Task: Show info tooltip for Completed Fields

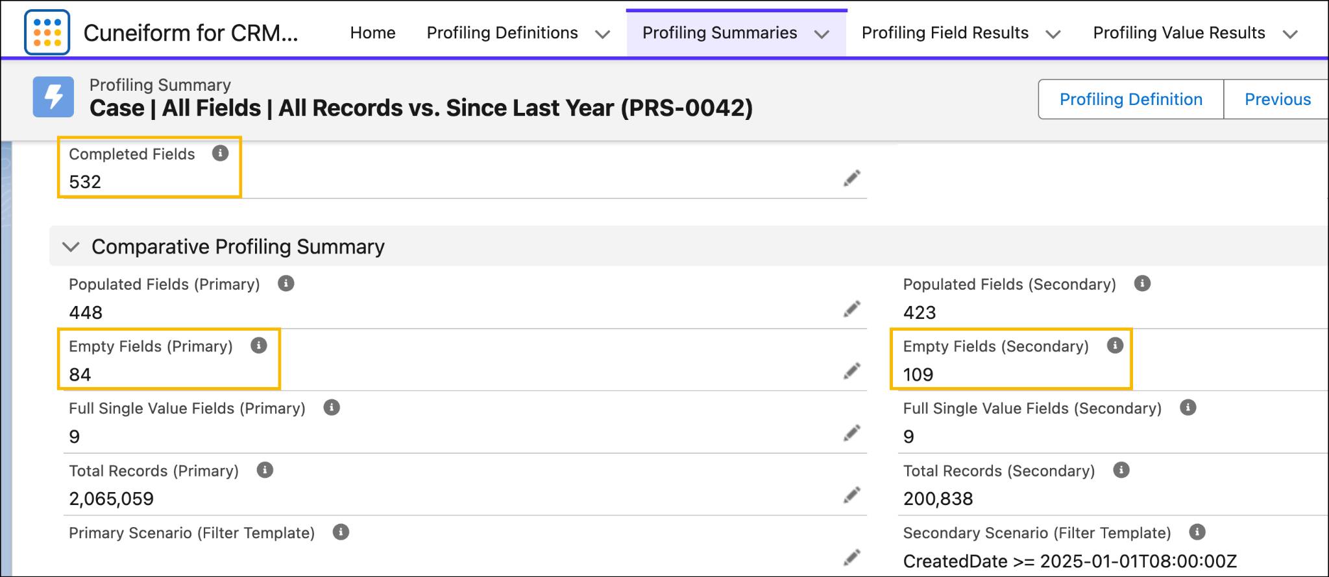Action: 220,153
